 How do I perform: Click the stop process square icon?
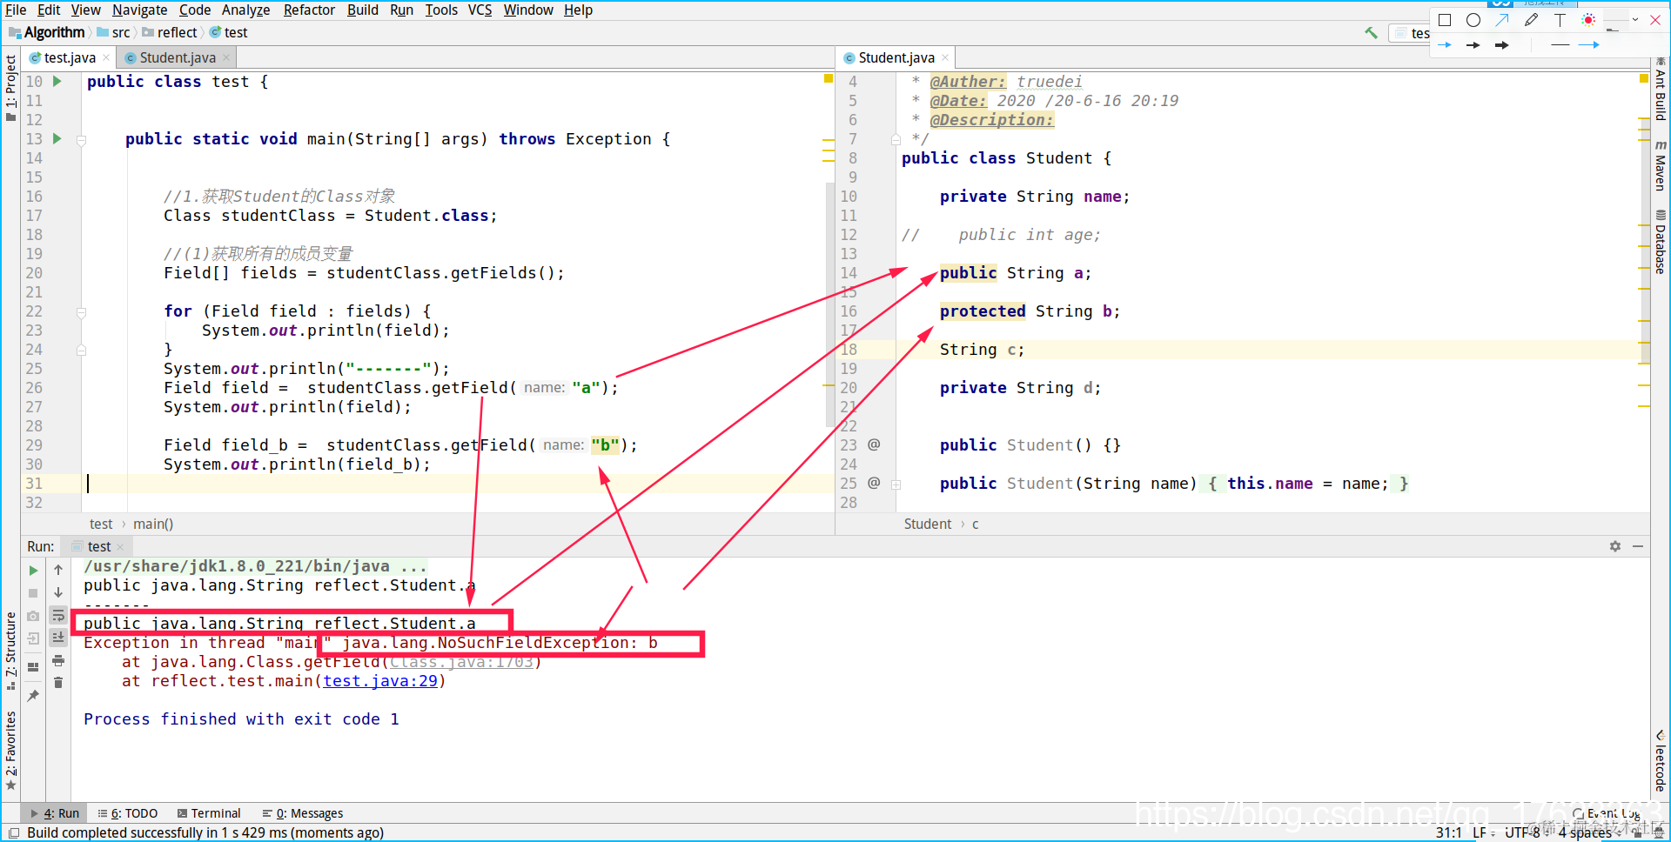[33, 593]
